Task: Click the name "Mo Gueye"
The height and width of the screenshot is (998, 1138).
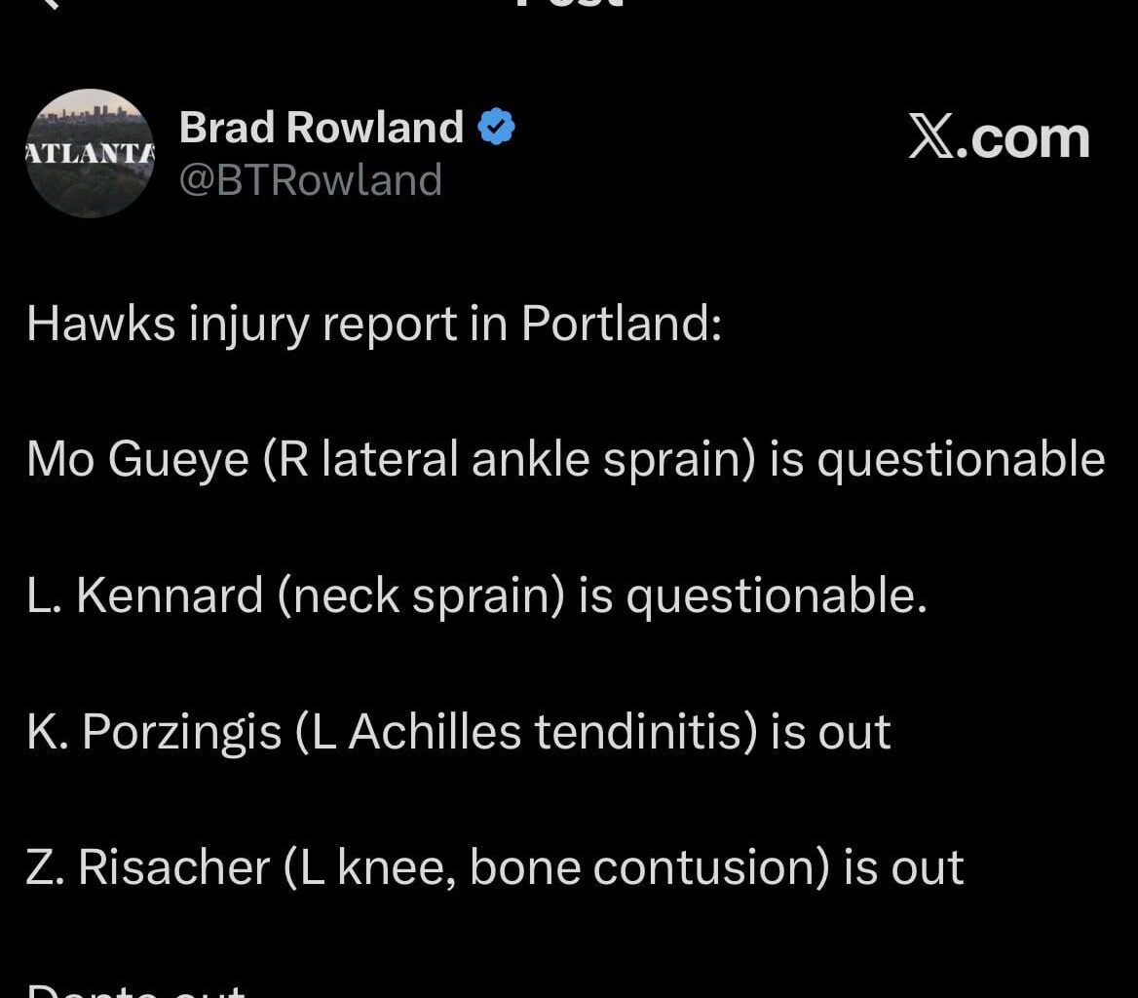Action: tap(137, 460)
